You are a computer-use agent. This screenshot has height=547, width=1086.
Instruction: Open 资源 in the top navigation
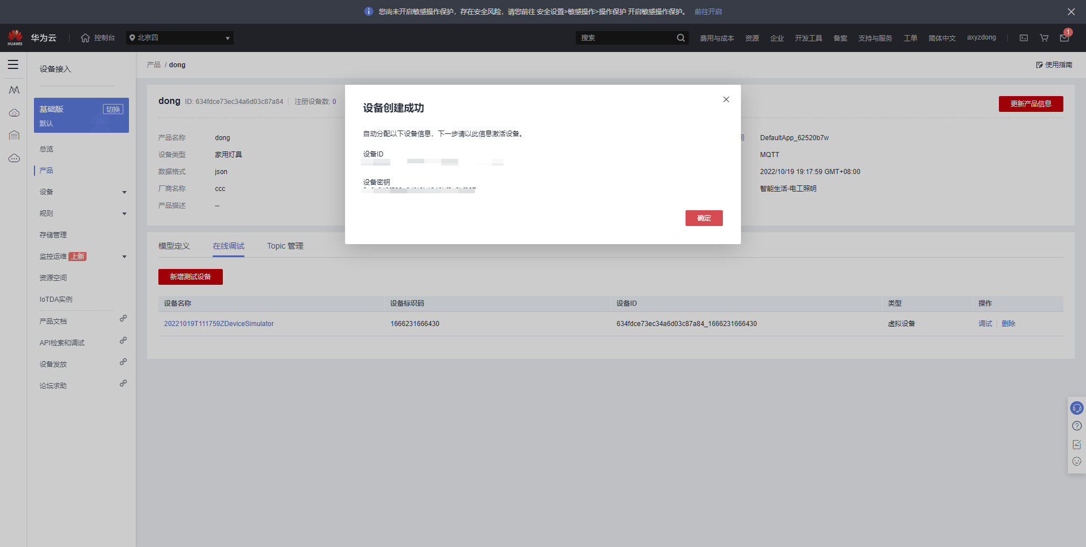(752, 38)
